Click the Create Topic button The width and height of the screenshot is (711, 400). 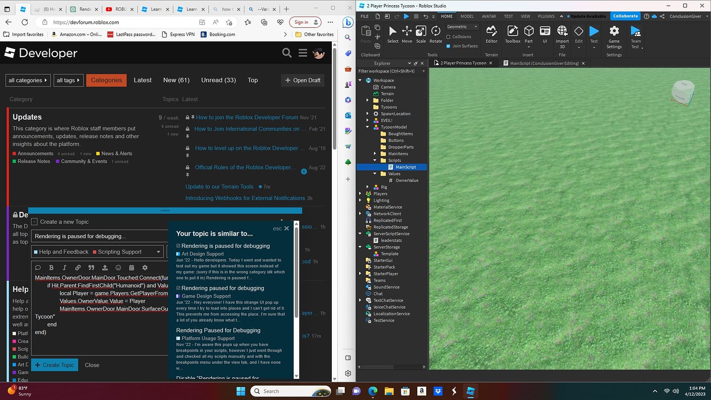(x=55, y=365)
